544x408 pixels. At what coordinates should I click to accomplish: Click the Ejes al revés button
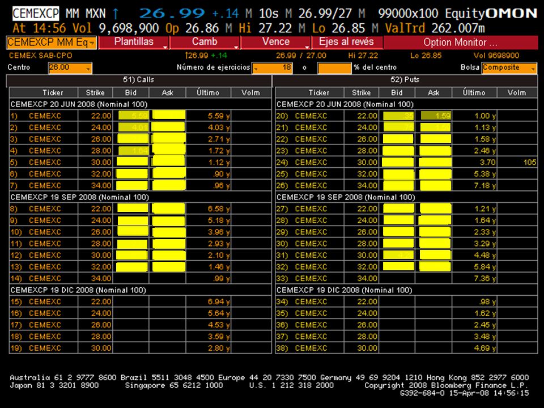(x=347, y=42)
